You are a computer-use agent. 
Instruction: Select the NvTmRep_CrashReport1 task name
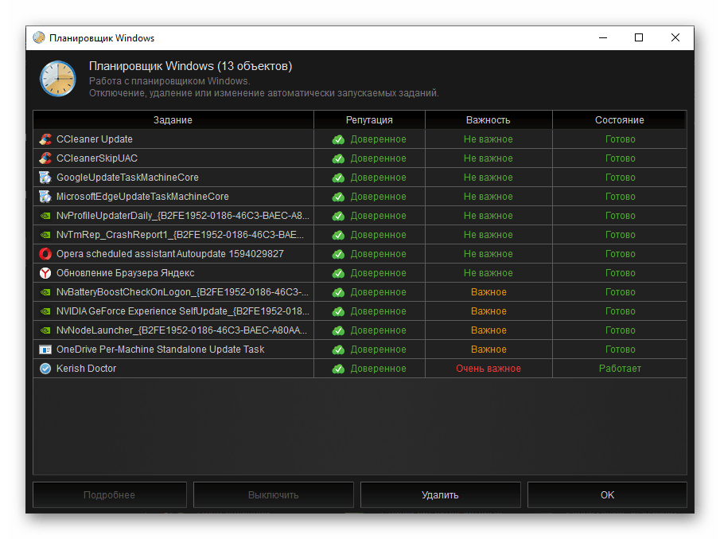pyautogui.click(x=180, y=235)
